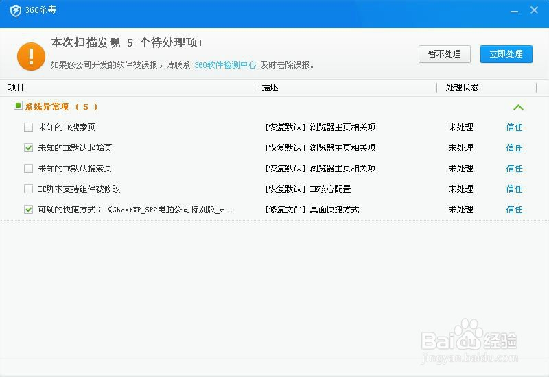Image resolution: width=549 pixels, height=377 pixels.
Task: Click the [恢复默认] IE核心配置 description
Action: (308, 189)
